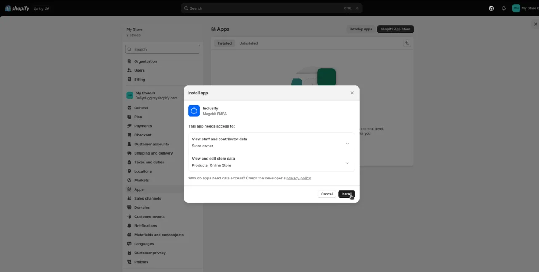Screen dimensions: 539x272
Task: Click the Customer events icon
Action: 130,216
